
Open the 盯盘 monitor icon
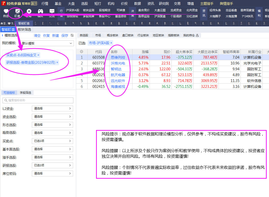(17, 11)
